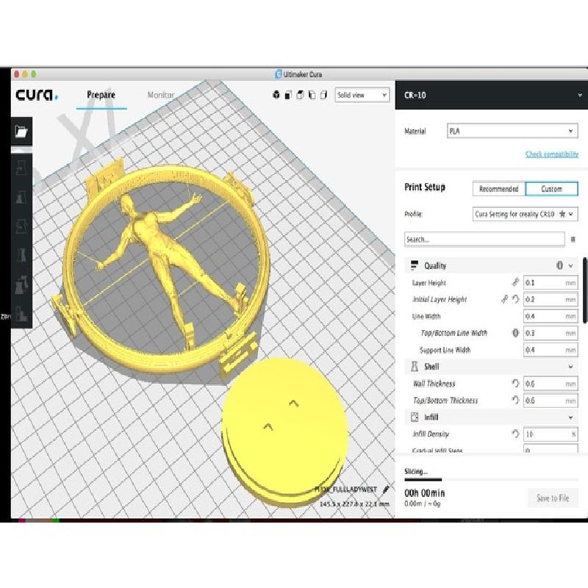Switch camera to right side view icon
Viewport: 588px width, 588px height.
pyautogui.click(x=323, y=95)
